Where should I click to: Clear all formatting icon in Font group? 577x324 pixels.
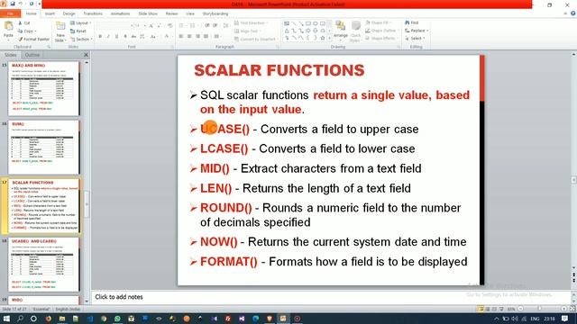[170, 26]
